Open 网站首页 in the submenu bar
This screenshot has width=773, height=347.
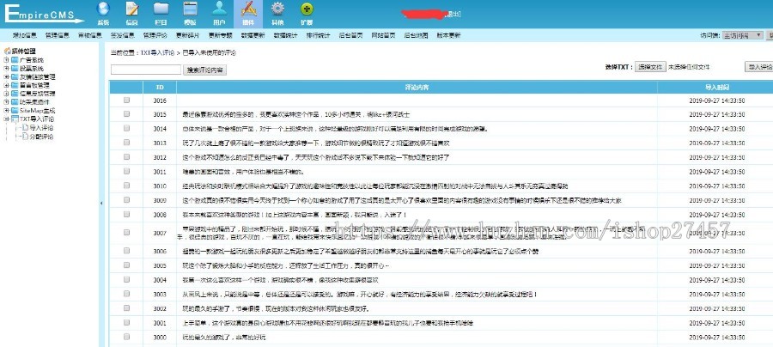pyautogui.click(x=384, y=35)
